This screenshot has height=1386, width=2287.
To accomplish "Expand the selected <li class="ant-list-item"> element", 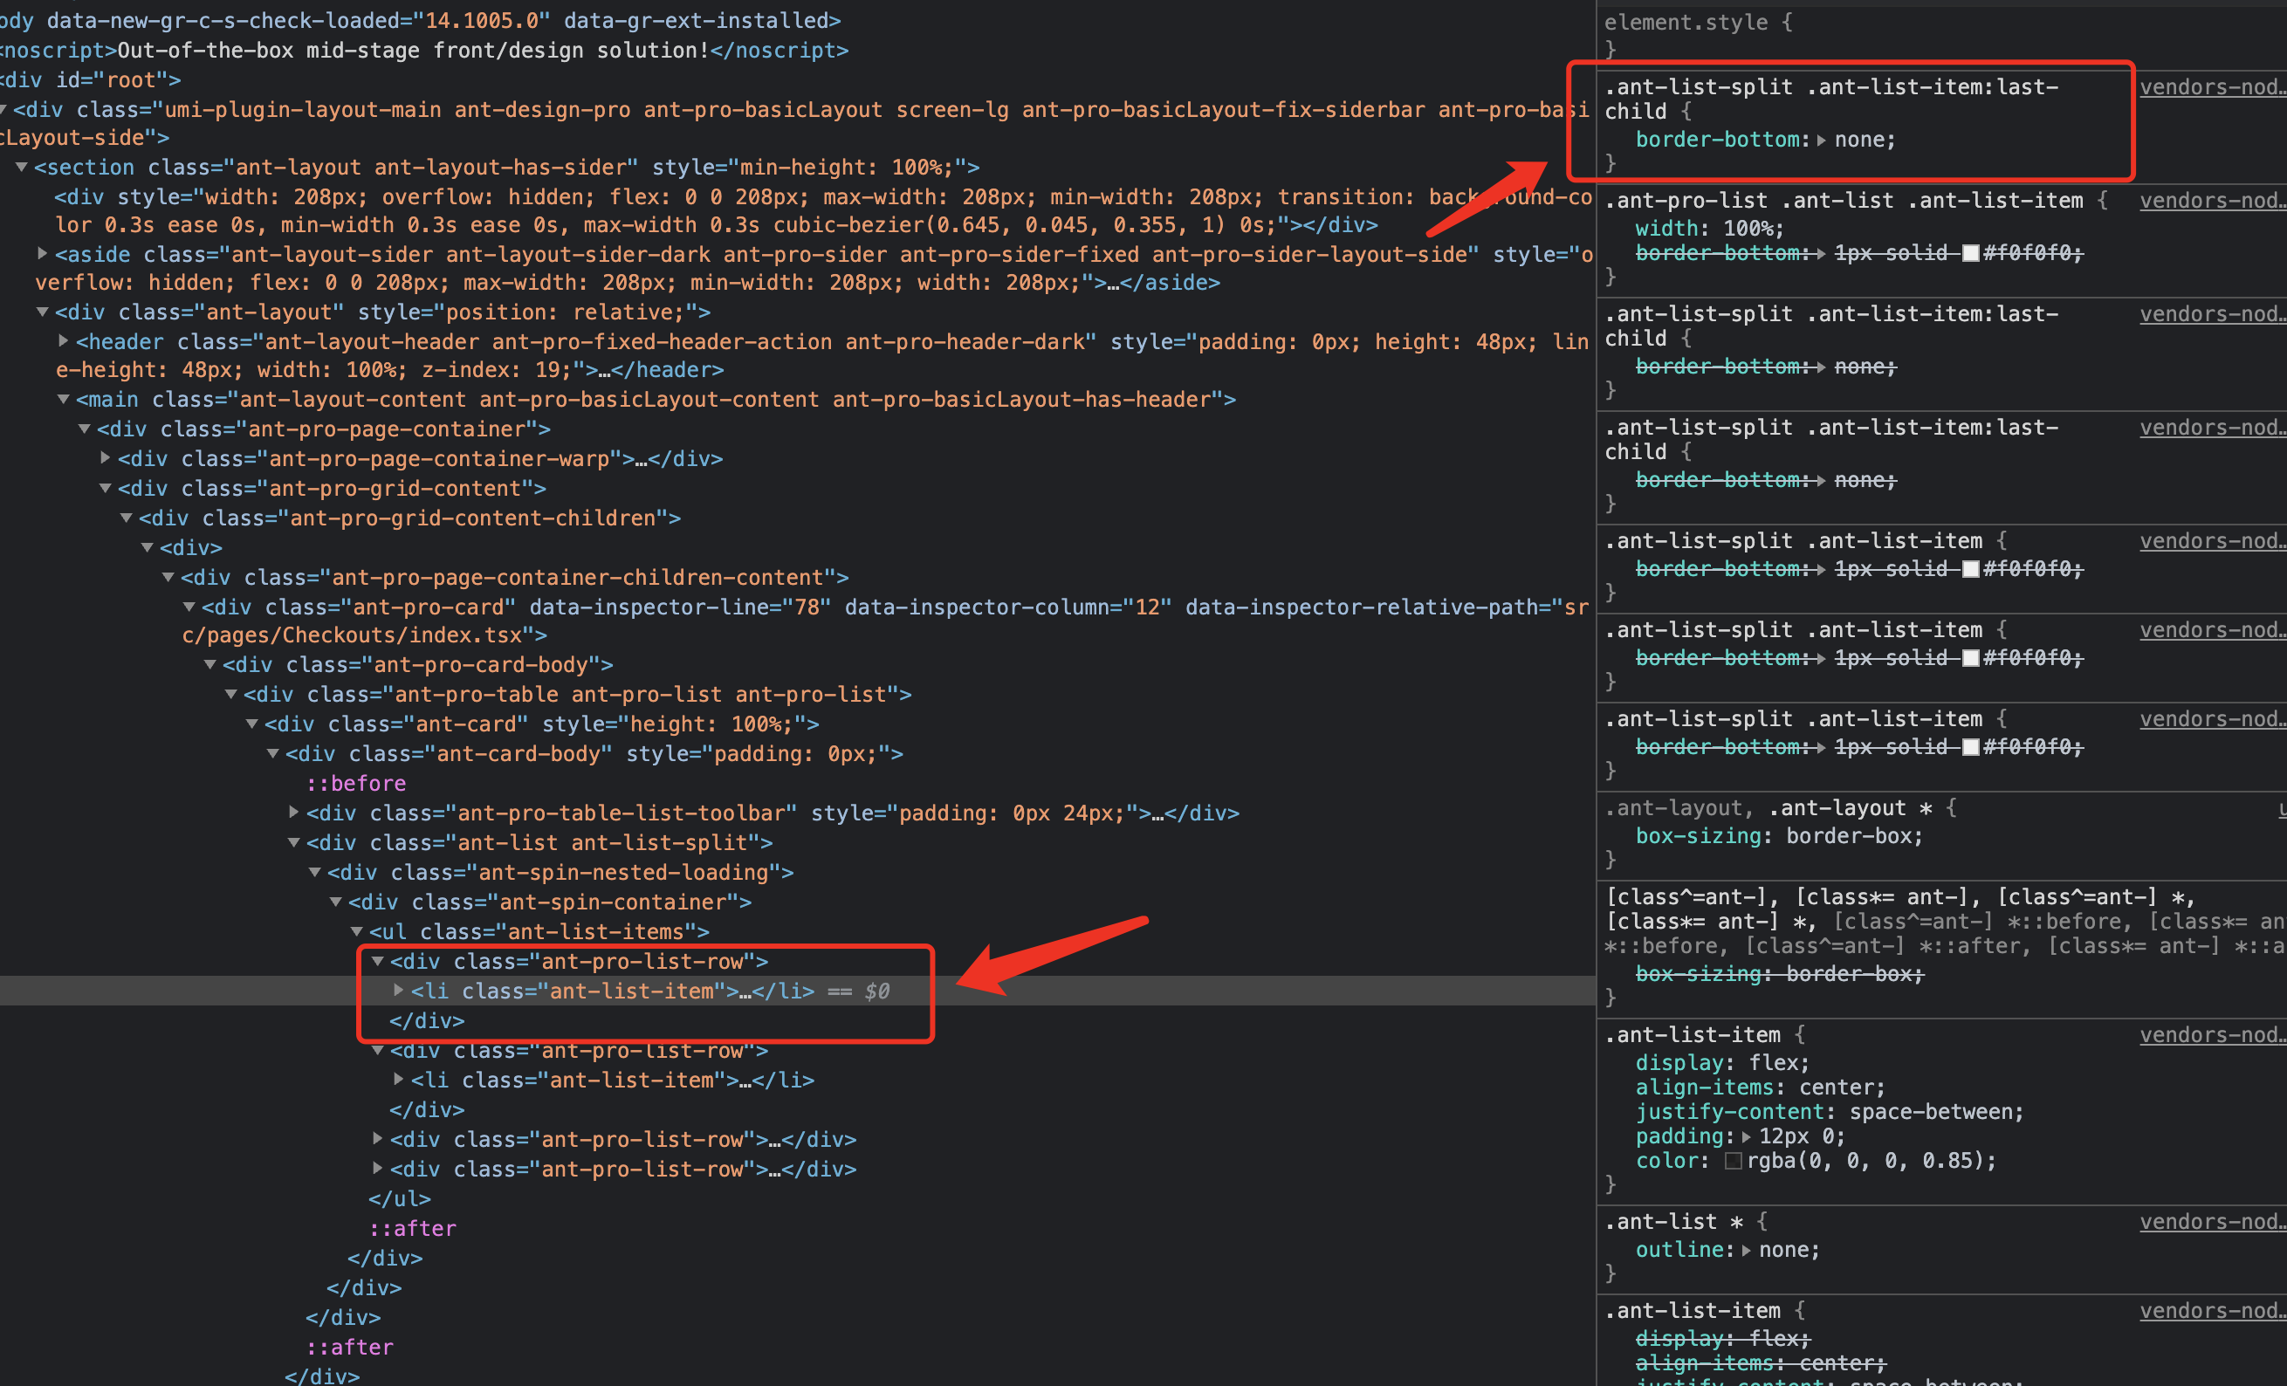I will click(397, 991).
